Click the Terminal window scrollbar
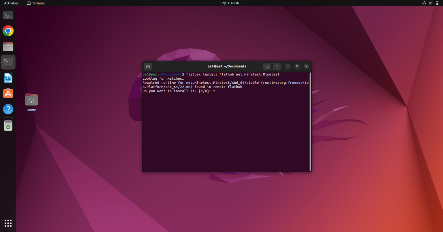Screen dimensions: 443x232 [310, 121]
